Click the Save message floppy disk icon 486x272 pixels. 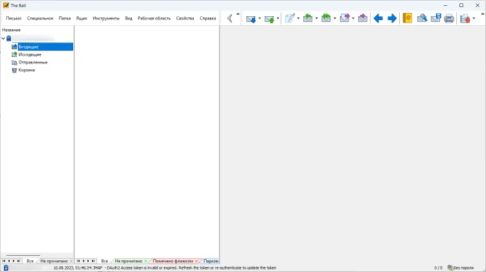[x=436, y=18]
